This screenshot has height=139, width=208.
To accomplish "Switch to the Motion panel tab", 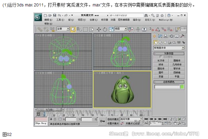I will point(171,36).
